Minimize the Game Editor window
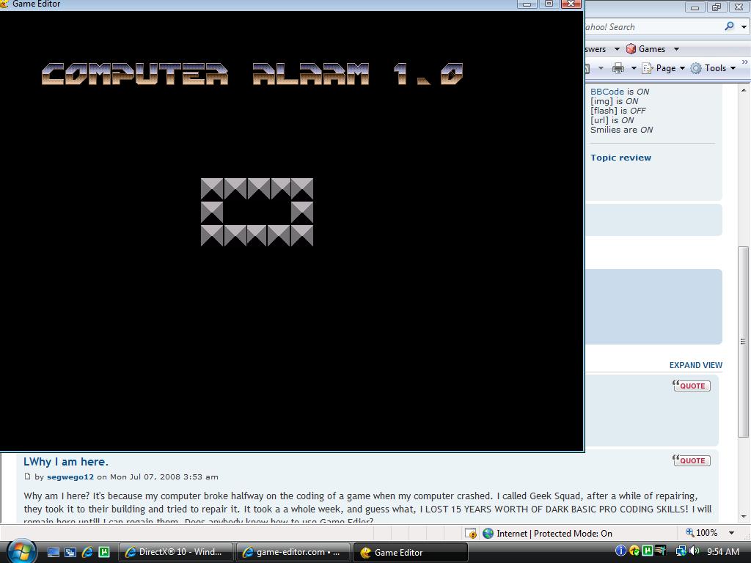This screenshot has width=751, height=563. click(x=527, y=4)
